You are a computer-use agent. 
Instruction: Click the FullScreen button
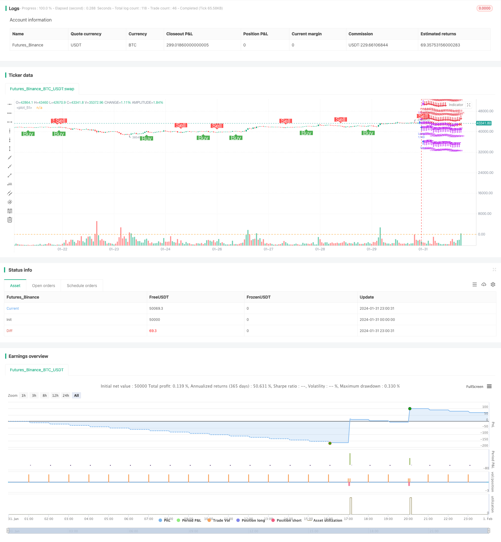(x=475, y=386)
